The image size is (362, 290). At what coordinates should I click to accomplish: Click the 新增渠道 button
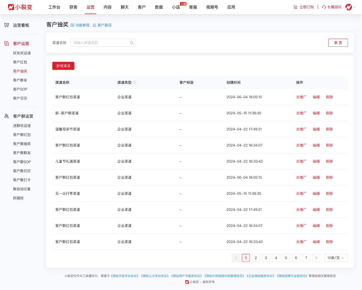coord(63,66)
